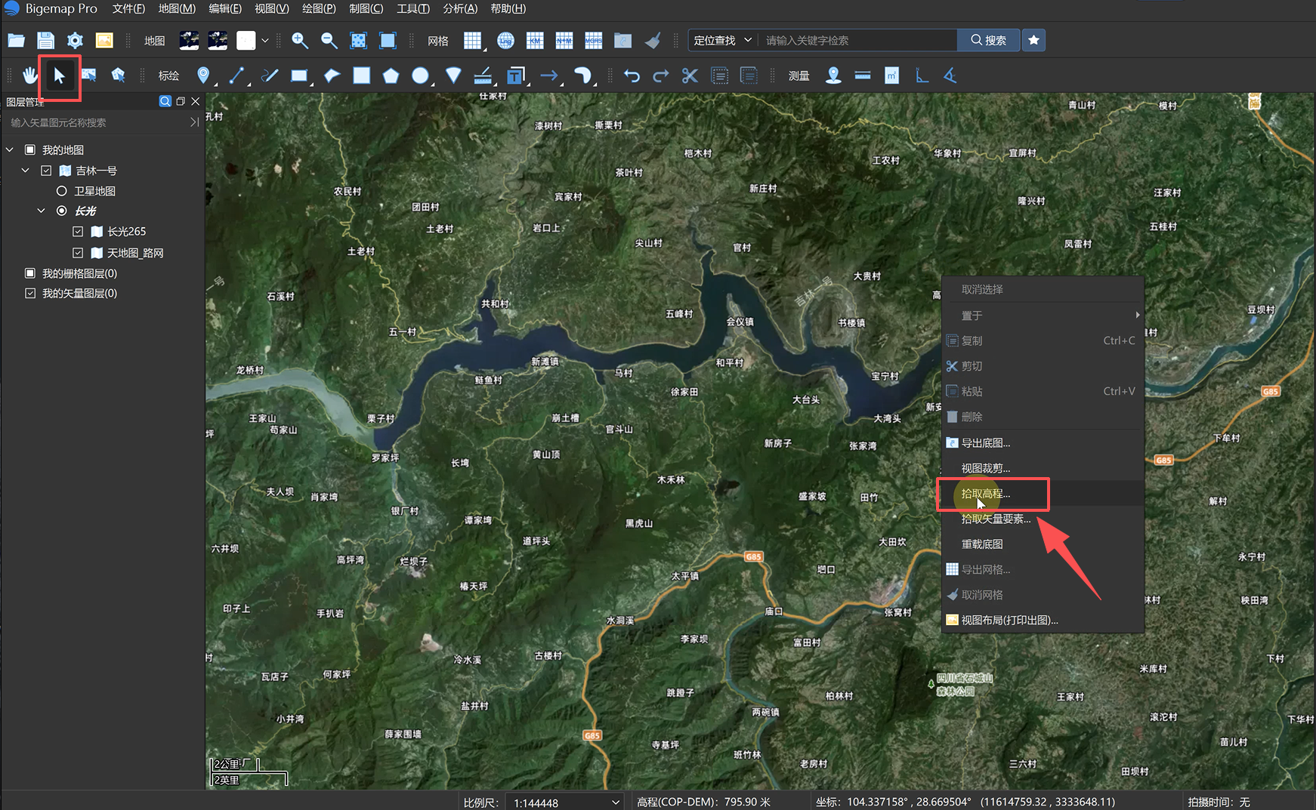Select the 卫星地图 radio button

coord(62,191)
